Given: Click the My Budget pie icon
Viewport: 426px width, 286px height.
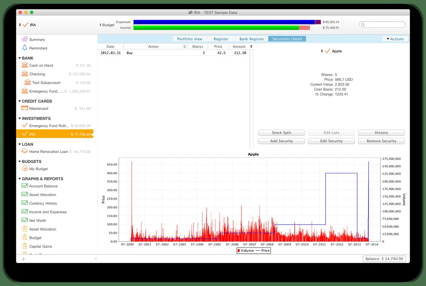Looking at the screenshot, I should pos(24,169).
